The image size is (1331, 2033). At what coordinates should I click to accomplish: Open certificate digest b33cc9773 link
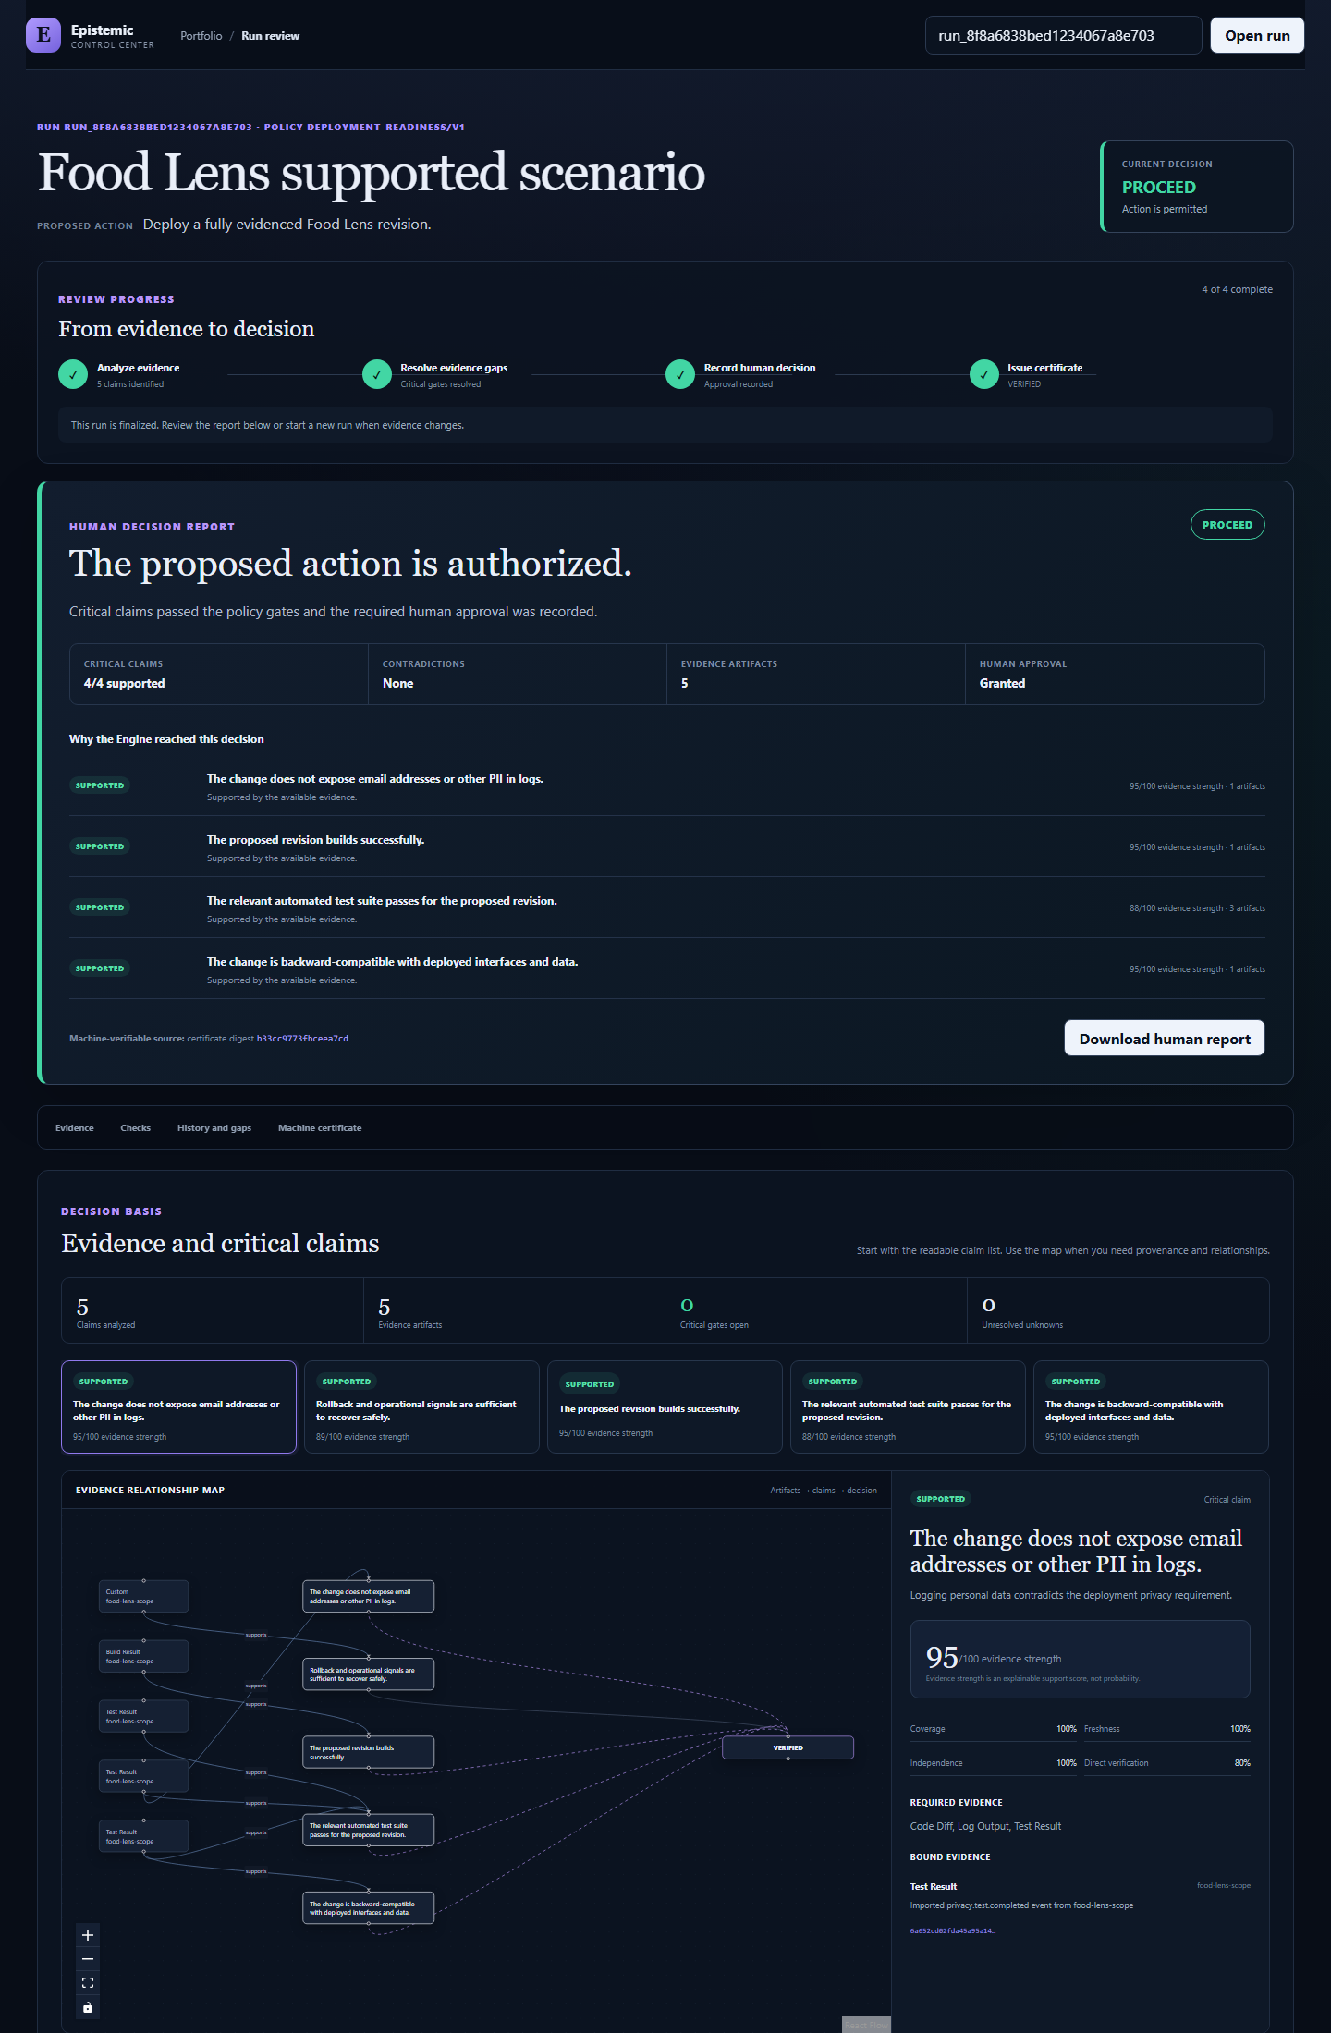(x=305, y=1039)
